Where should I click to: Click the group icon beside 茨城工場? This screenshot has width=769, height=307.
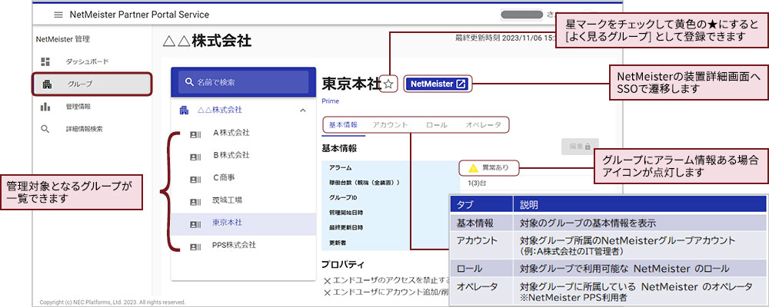[x=195, y=202]
